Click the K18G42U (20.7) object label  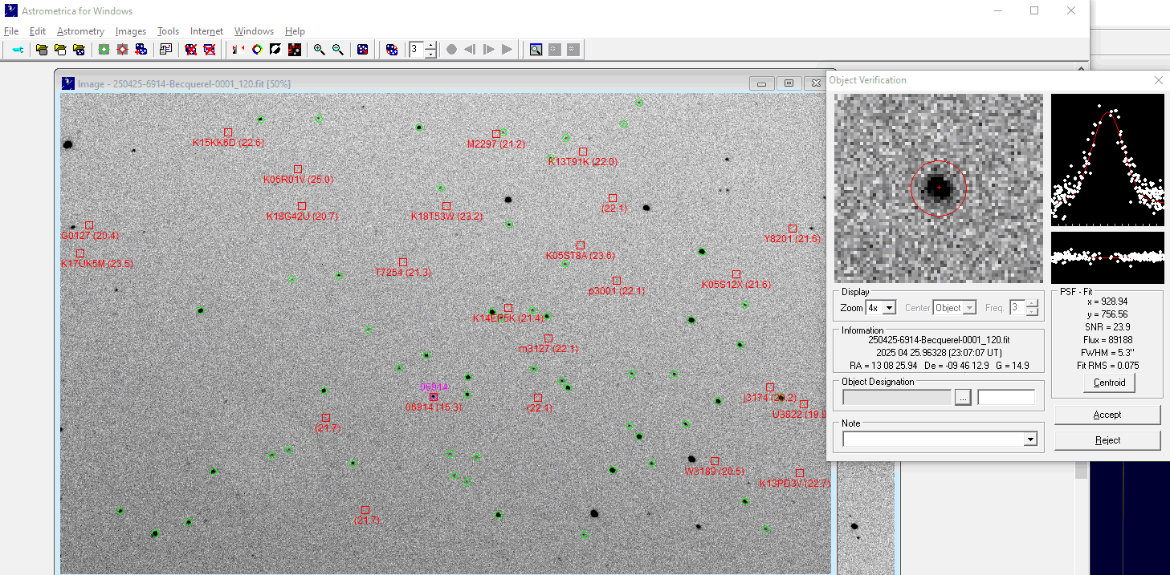(x=302, y=217)
